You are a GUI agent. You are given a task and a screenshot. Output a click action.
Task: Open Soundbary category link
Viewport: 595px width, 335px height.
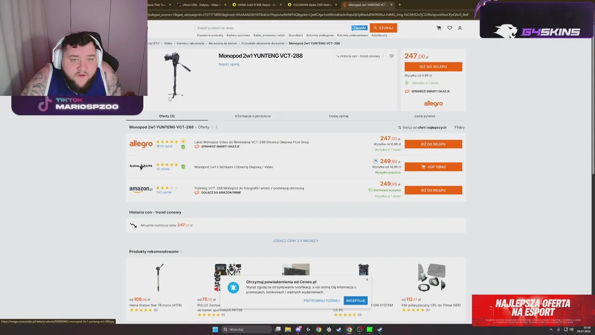pos(296,35)
